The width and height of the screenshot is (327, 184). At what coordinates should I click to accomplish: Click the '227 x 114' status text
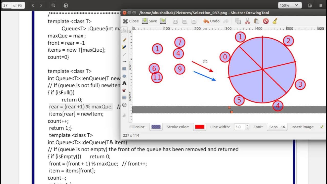[x=131, y=135]
